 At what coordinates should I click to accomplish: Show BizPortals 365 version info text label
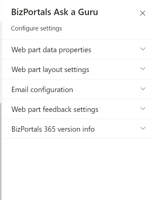(x=53, y=129)
